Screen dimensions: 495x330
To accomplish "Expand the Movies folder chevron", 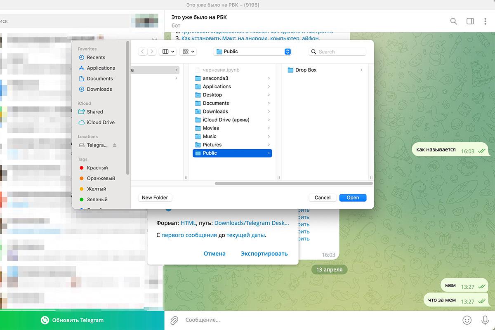I will [269, 128].
